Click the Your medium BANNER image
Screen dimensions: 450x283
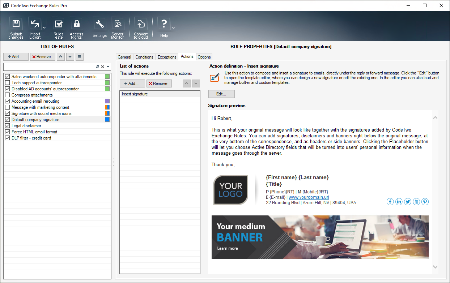[320, 237]
